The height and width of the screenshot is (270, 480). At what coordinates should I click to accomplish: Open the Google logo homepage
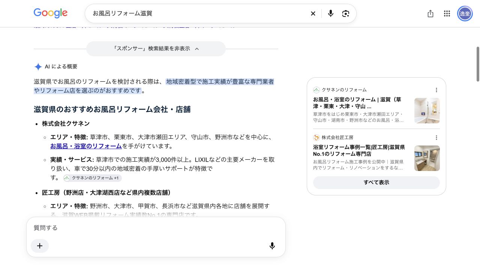tap(51, 13)
